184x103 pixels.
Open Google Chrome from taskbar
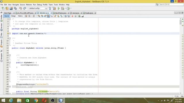(x=36, y=100)
